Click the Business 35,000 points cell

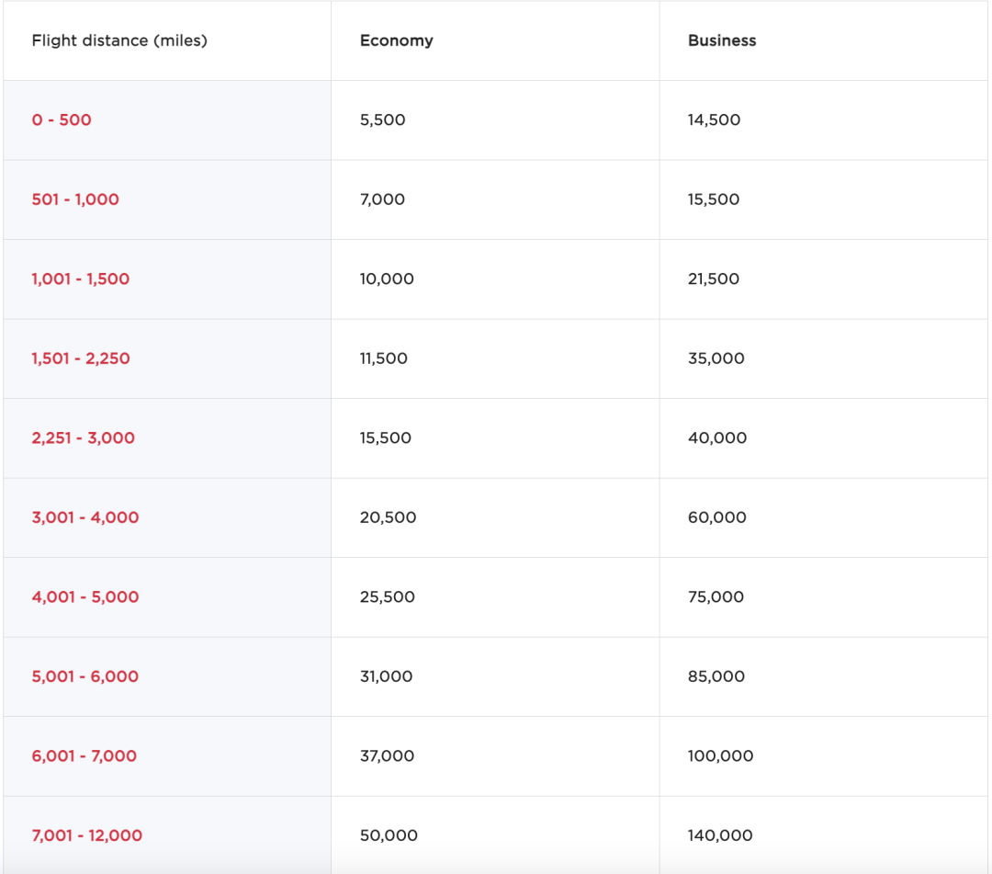[716, 358]
